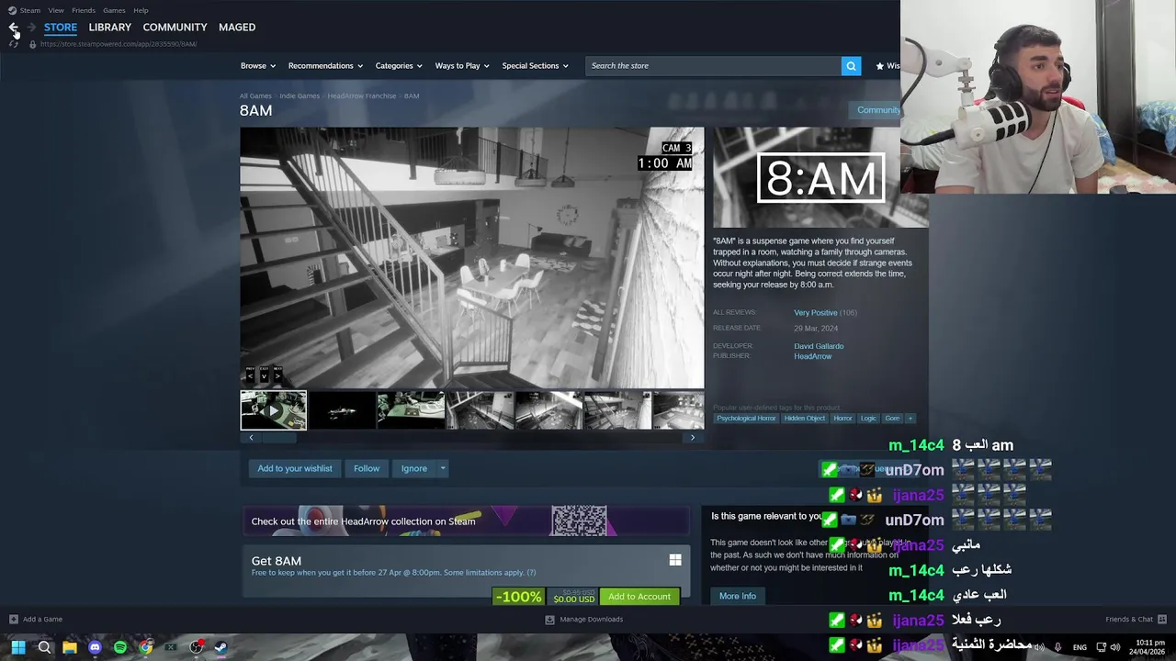The image size is (1176, 661).
Task: Click the system volume speaker icon
Action: click(1114, 647)
